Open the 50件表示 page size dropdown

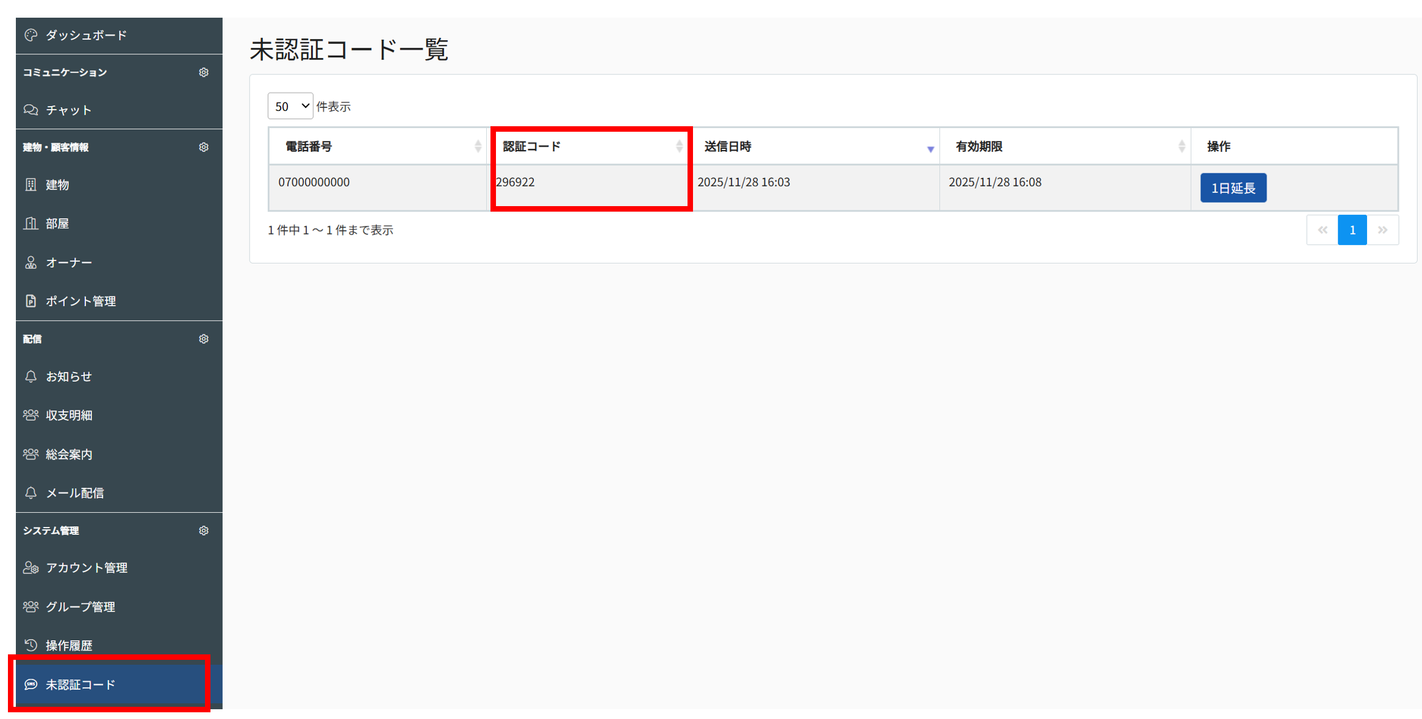290,106
